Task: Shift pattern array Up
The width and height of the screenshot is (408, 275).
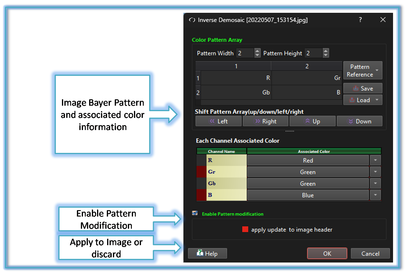Action: (x=312, y=121)
